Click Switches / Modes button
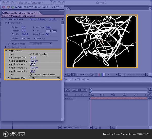The height and width of the screenshot is (139, 152). 72,128
